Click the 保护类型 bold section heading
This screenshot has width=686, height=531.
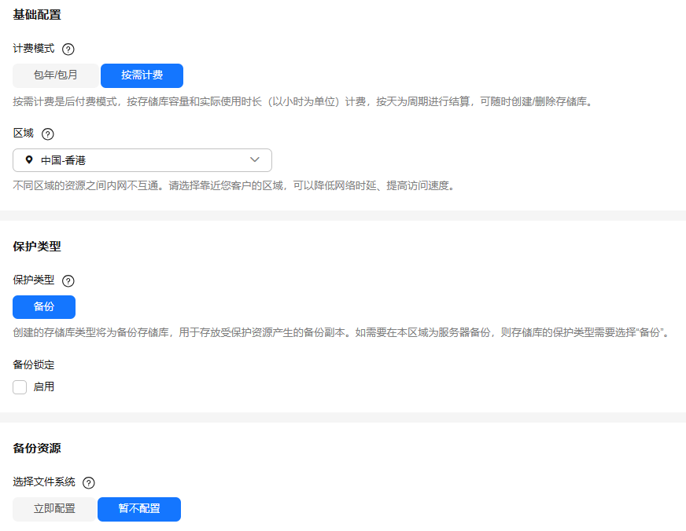coord(37,247)
